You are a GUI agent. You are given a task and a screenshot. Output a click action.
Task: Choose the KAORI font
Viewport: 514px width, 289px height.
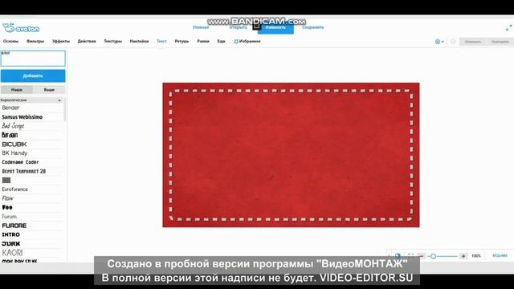[12, 253]
